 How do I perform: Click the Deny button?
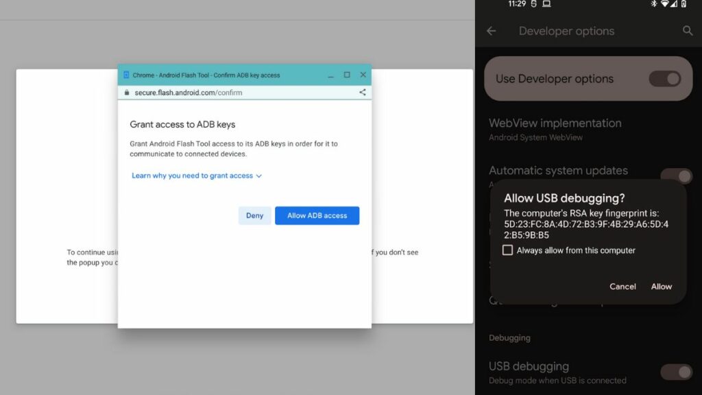(x=254, y=215)
